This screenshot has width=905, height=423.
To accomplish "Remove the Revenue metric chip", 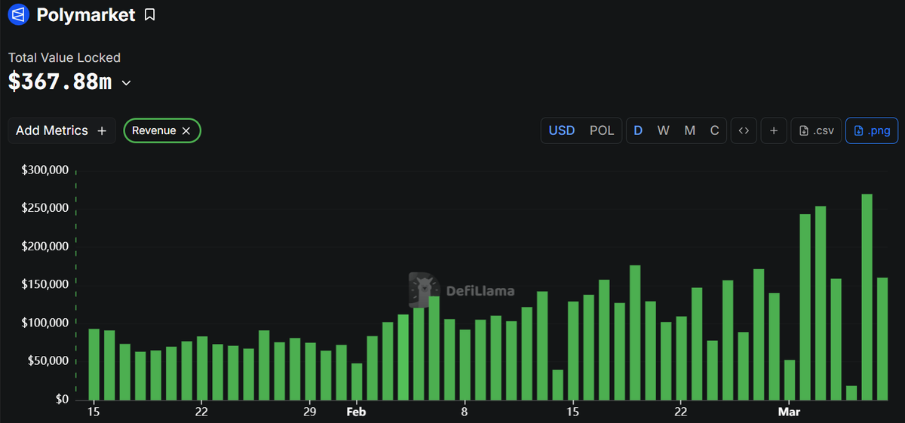I will (186, 130).
